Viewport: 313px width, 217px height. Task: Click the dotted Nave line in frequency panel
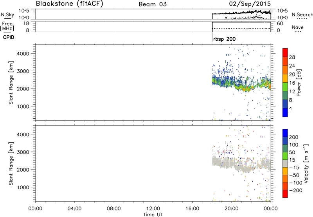click(241, 29)
